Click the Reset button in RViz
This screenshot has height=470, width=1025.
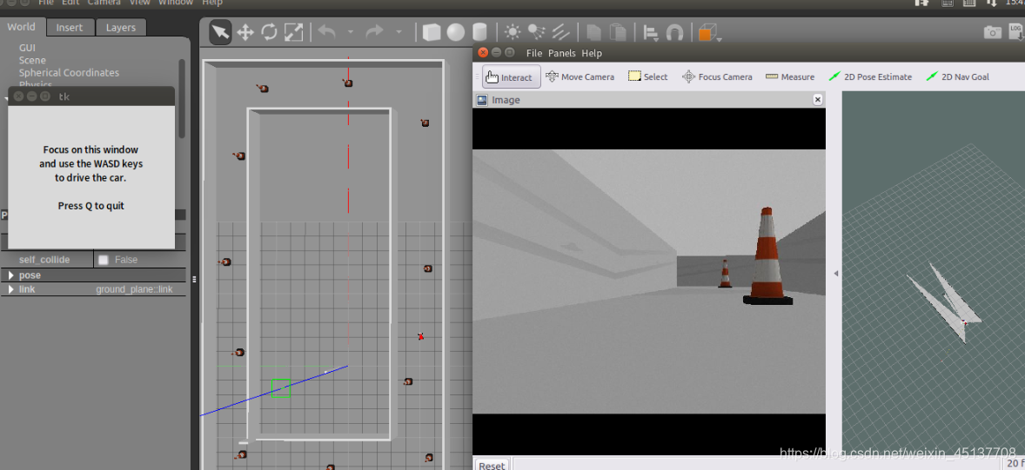tap(492, 465)
